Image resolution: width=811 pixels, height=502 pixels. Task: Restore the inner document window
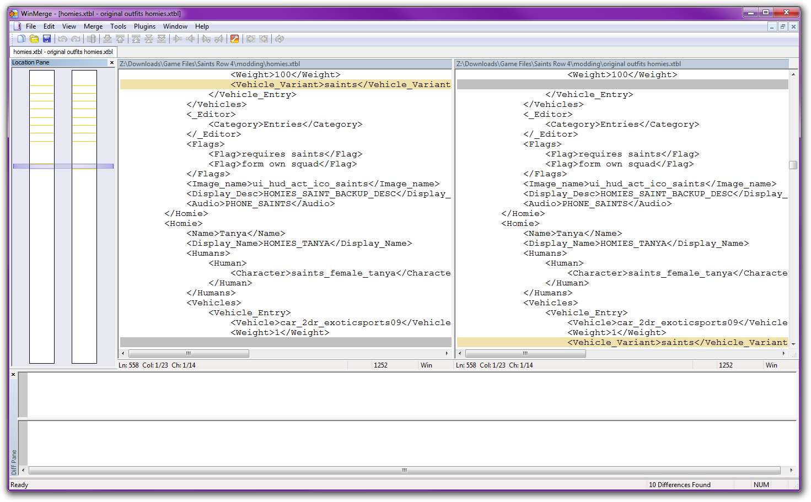click(782, 26)
